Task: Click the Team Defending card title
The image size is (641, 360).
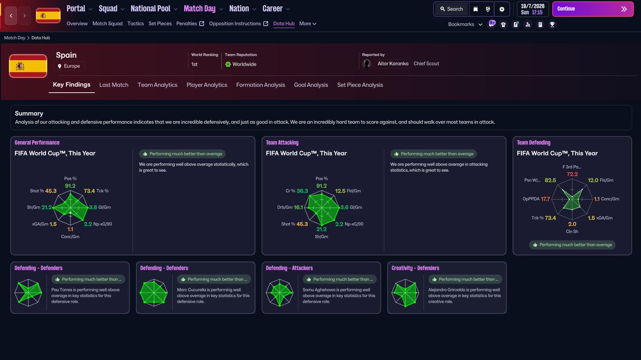Action: pos(534,143)
